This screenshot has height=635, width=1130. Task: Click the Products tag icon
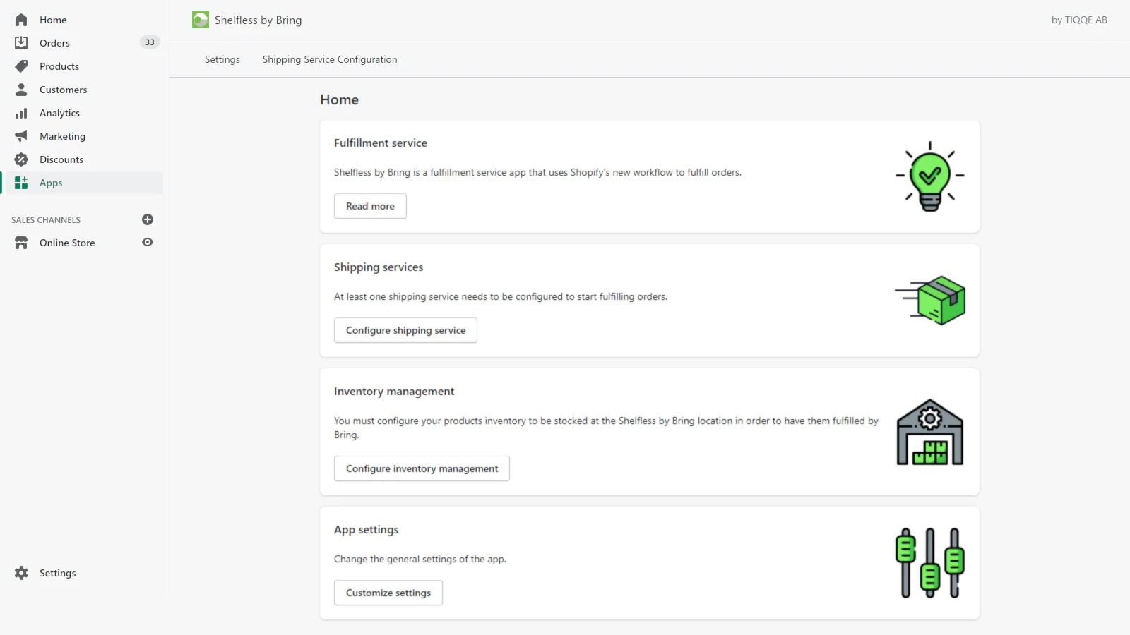point(21,66)
